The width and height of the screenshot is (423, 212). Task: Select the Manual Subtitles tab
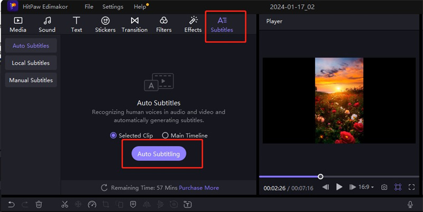pos(31,80)
